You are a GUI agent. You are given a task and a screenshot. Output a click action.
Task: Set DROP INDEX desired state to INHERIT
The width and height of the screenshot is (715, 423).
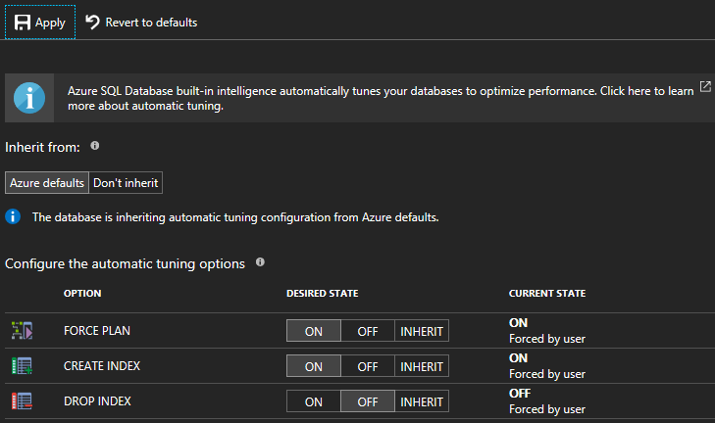pyautogui.click(x=422, y=400)
